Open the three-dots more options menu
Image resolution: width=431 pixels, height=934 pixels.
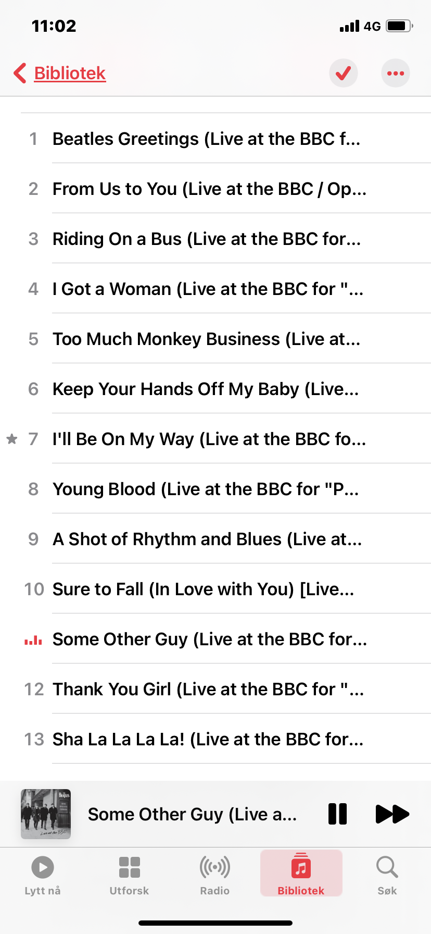coord(396,73)
